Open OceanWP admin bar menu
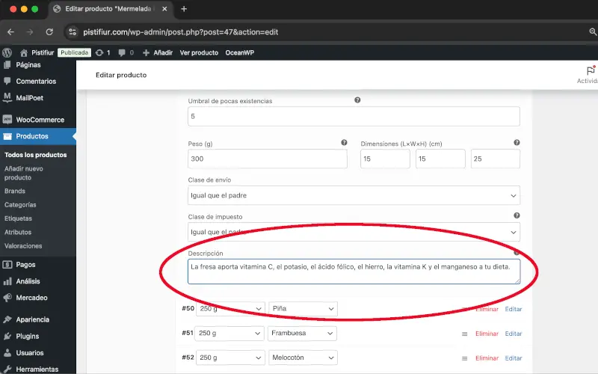 [239, 52]
